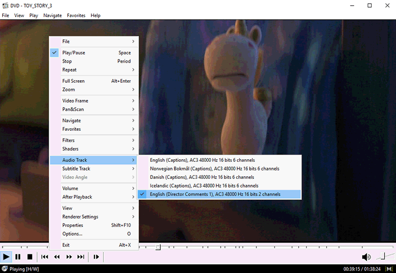Open the Renderer Settings submenu
The image size is (396, 273).
[x=94, y=217]
